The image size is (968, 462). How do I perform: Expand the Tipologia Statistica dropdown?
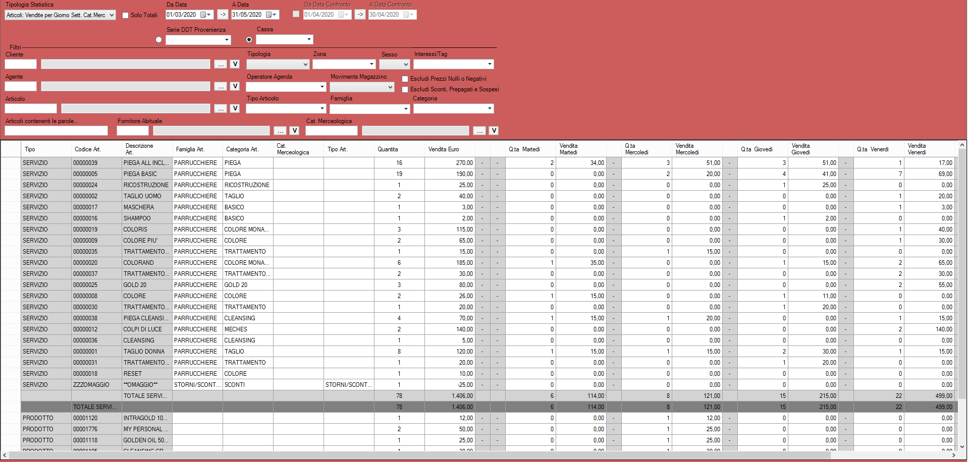coord(112,15)
